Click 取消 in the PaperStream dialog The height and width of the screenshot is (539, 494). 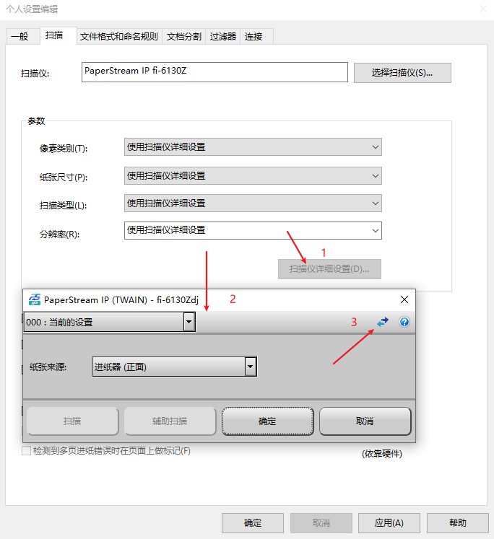[x=365, y=421]
